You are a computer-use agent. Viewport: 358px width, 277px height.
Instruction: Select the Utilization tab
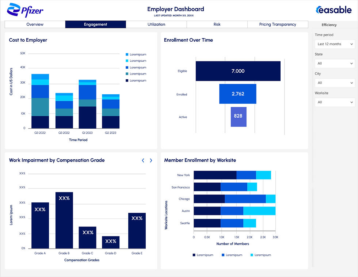pyautogui.click(x=156, y=24)
